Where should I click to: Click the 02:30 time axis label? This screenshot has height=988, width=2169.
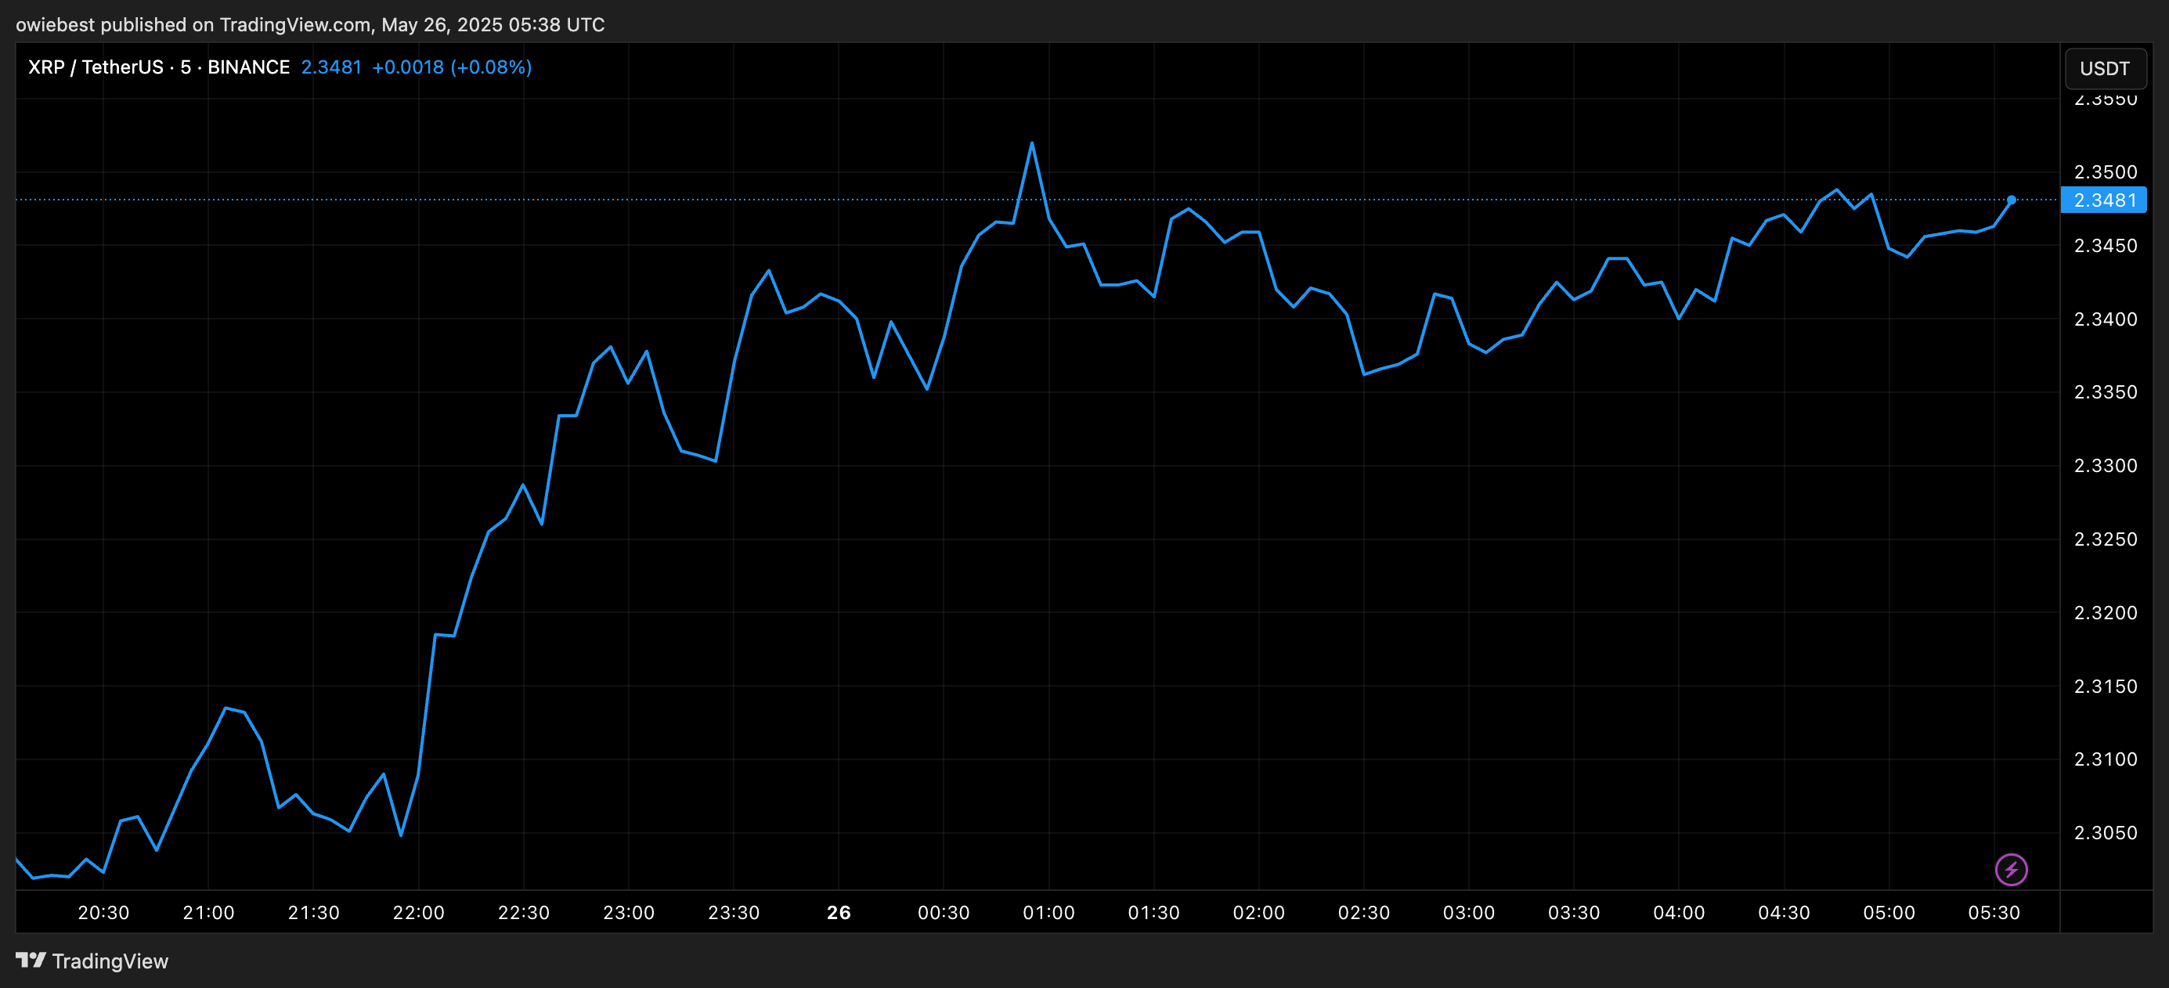tap(1364, 913)
